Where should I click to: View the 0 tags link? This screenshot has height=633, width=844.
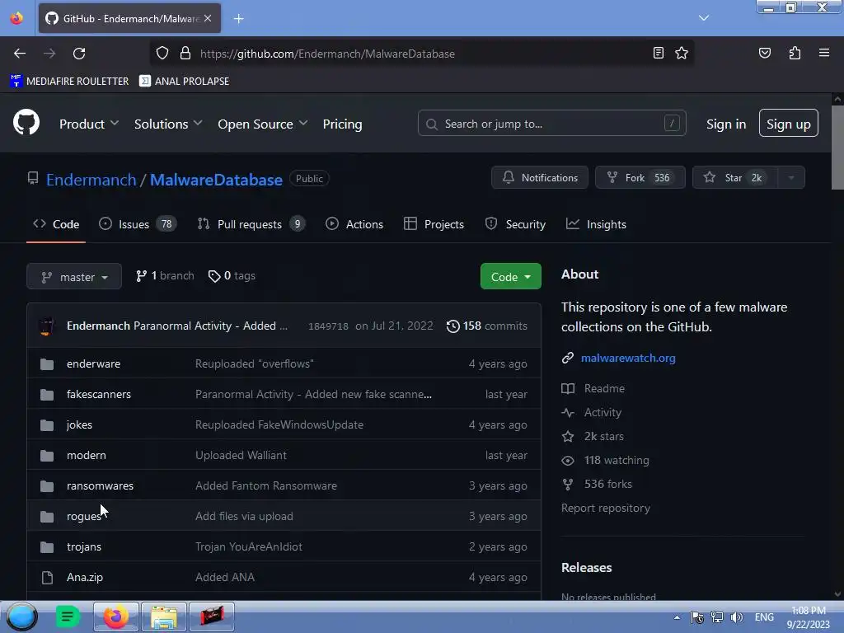pos(232,275)
